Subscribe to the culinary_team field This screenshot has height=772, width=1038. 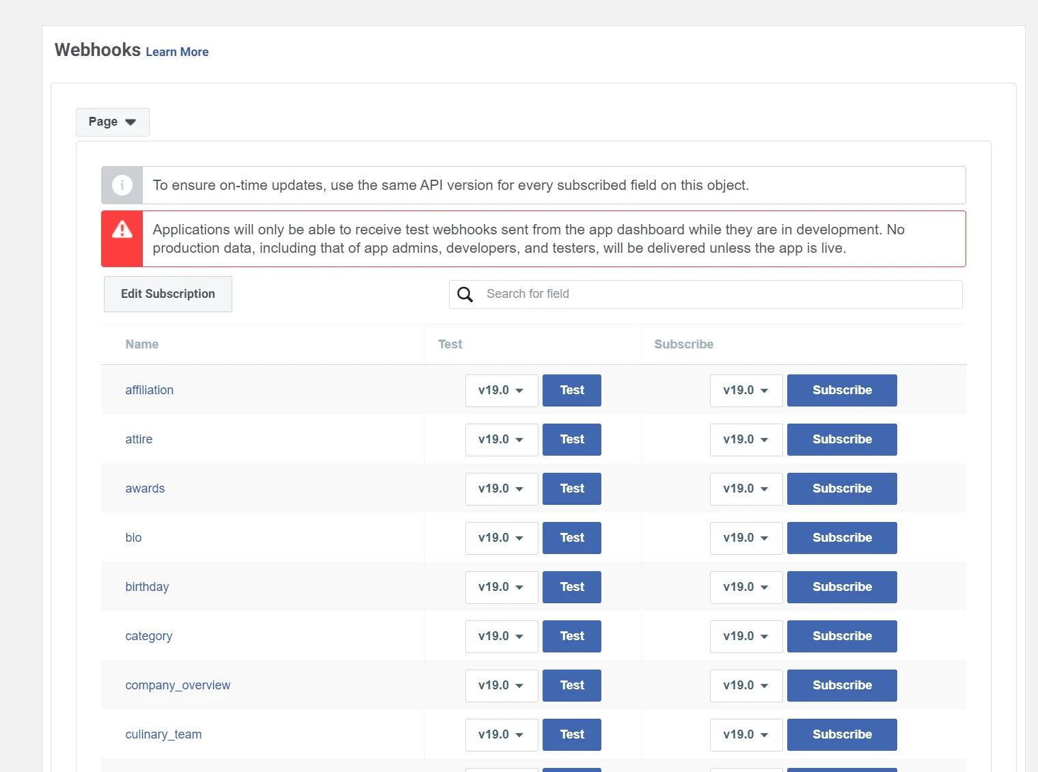tap(842, 735)
